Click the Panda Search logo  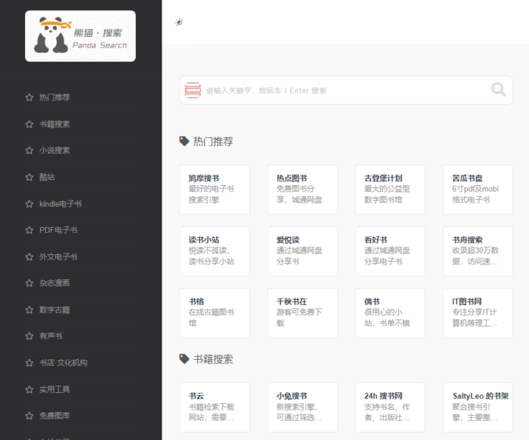coord(80,36)
